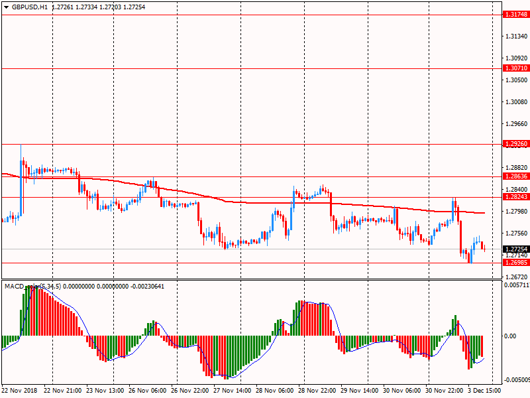Click the MACD zero level 0.00 label
The image size is (530, 398).
coord(511,336)
